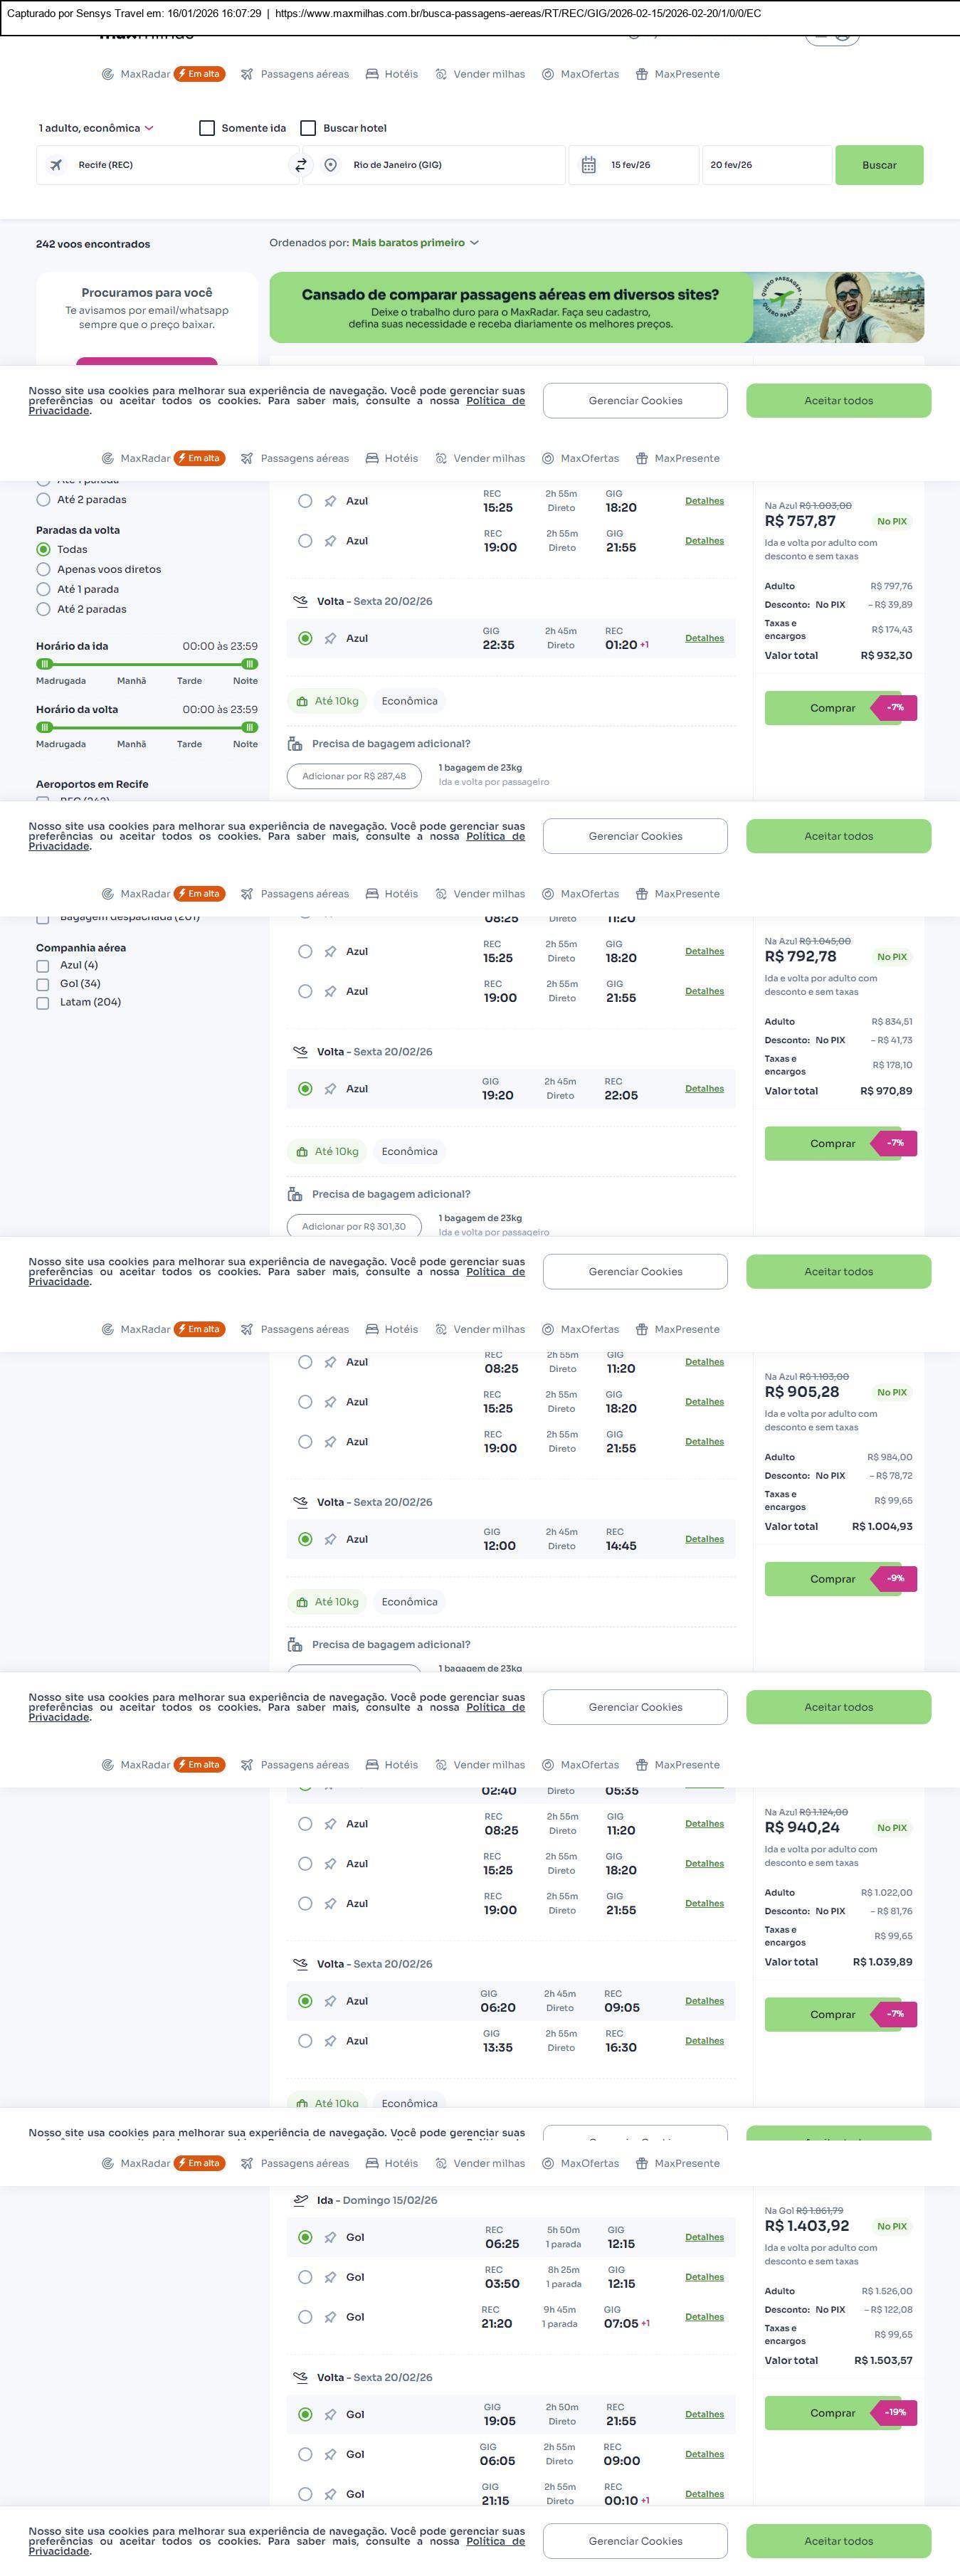The image size is (960, 2576).
Task: Open the '1 adulto, econômica' passenger dropdown
Action: [96, 128]
